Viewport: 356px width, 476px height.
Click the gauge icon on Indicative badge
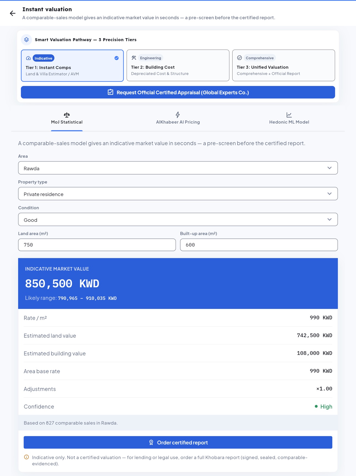(x=28, y=58)
